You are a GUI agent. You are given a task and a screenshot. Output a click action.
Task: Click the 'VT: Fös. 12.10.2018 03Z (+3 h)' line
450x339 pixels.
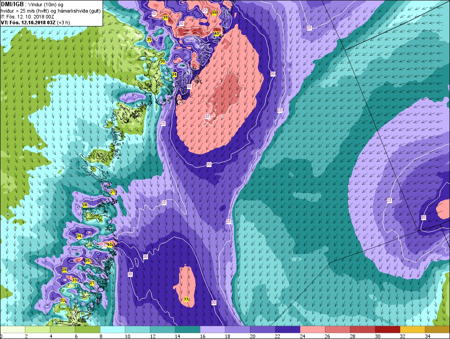(x=35, y=23)
